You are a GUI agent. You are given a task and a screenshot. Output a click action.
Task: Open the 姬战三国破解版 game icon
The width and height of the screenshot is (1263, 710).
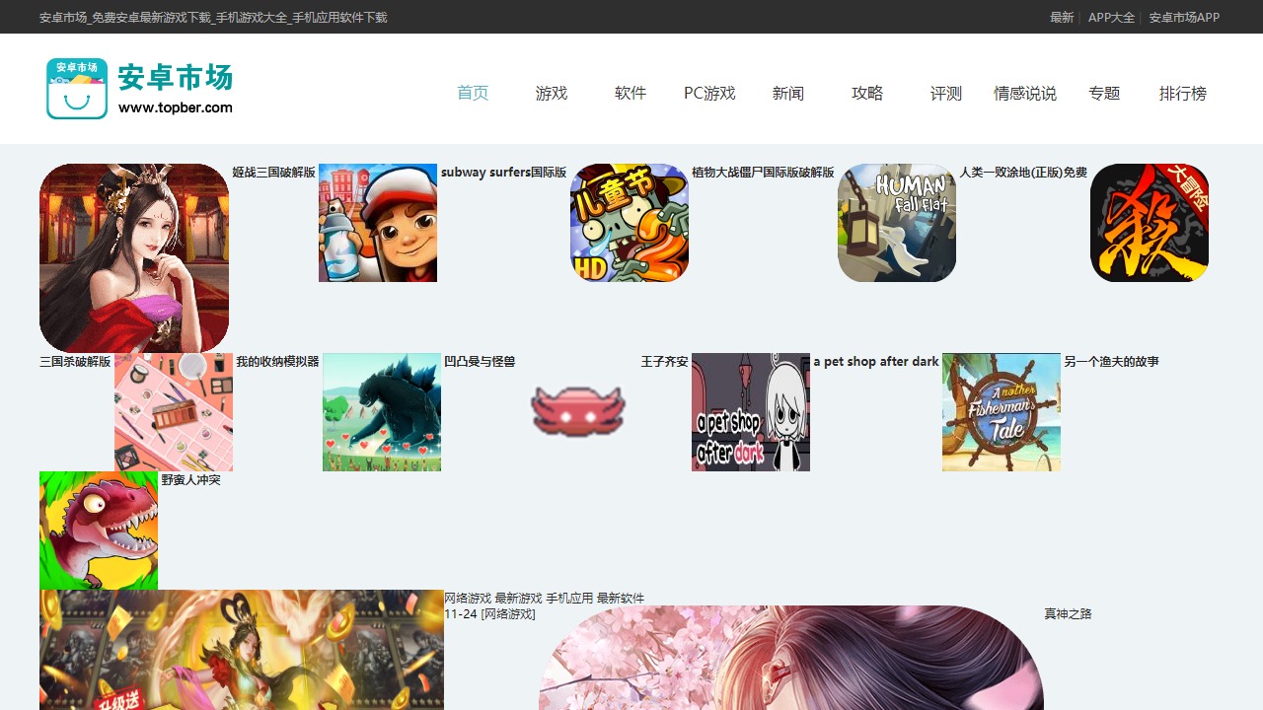134,258
